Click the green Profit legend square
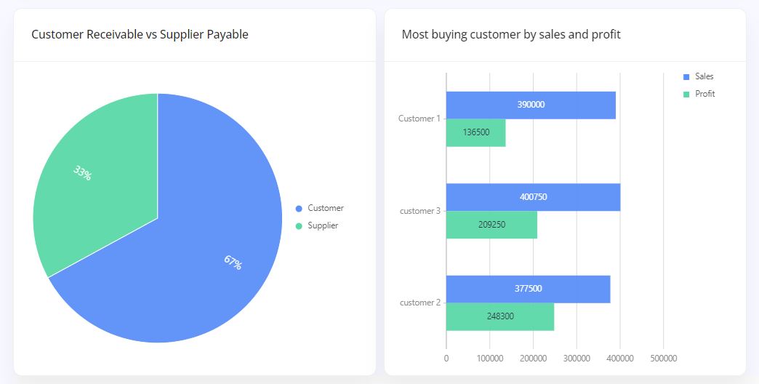This screenshot has height=384, width=759. pyautogui.click(x=686, y=94)
